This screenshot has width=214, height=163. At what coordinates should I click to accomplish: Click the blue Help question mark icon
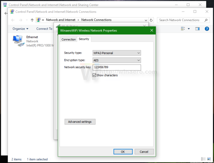[207, 29]
